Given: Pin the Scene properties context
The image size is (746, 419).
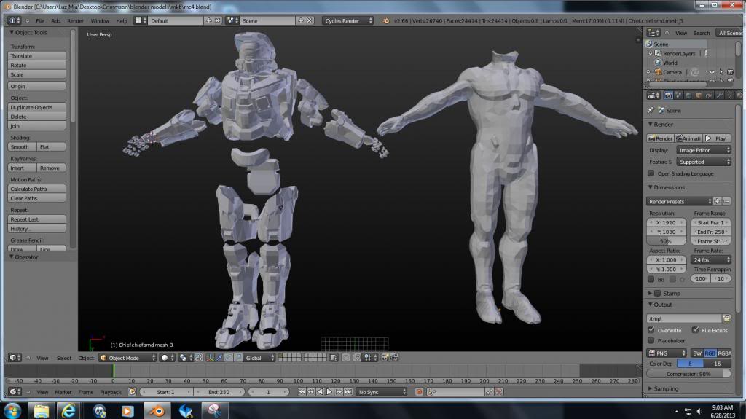Looking at the screenshot, I should point(651,110).
